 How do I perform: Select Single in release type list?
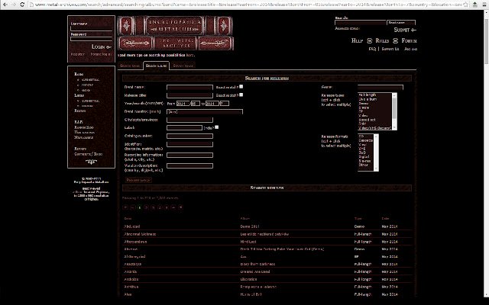[364, 108]
